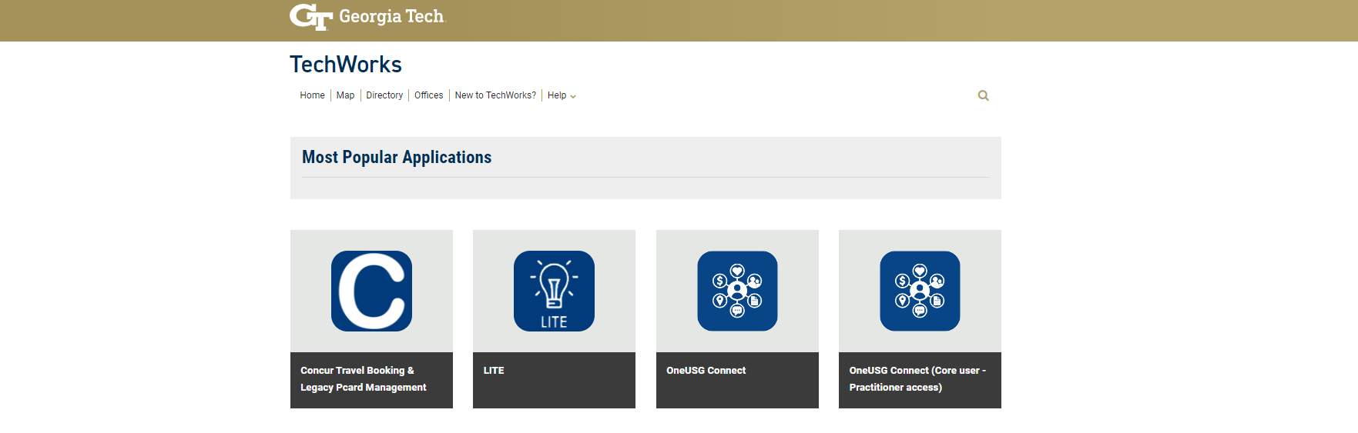Screen dimensions: 1358x433
Task: Click the Georgia Tech wordmark text
Action: [x=391, y=17]
